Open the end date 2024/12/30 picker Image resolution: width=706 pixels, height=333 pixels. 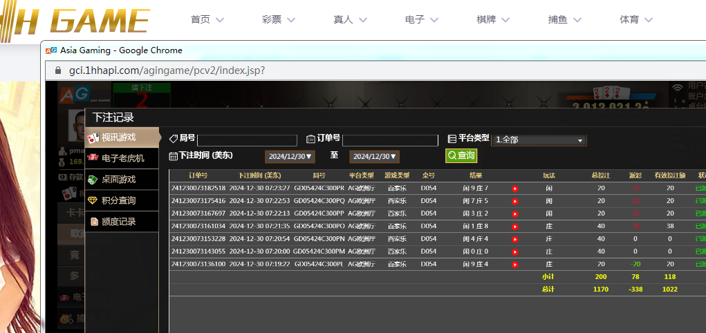pos(374,157)
